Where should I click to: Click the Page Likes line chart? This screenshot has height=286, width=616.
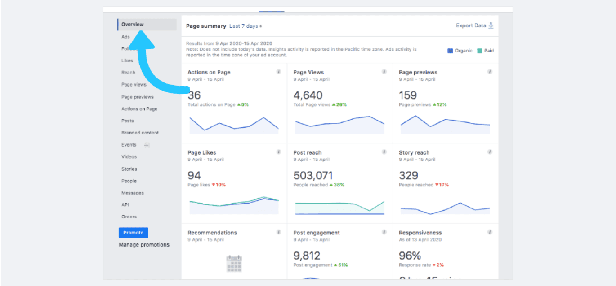point(234,205)
